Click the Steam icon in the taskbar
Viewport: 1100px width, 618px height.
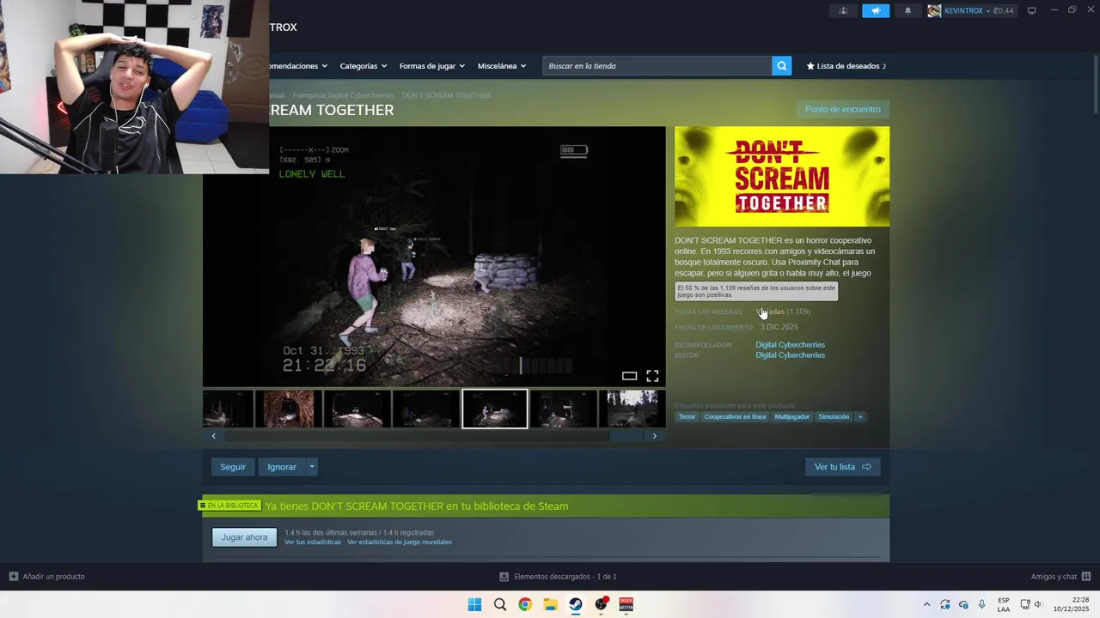pyautogui.click(x=576, y=604)
